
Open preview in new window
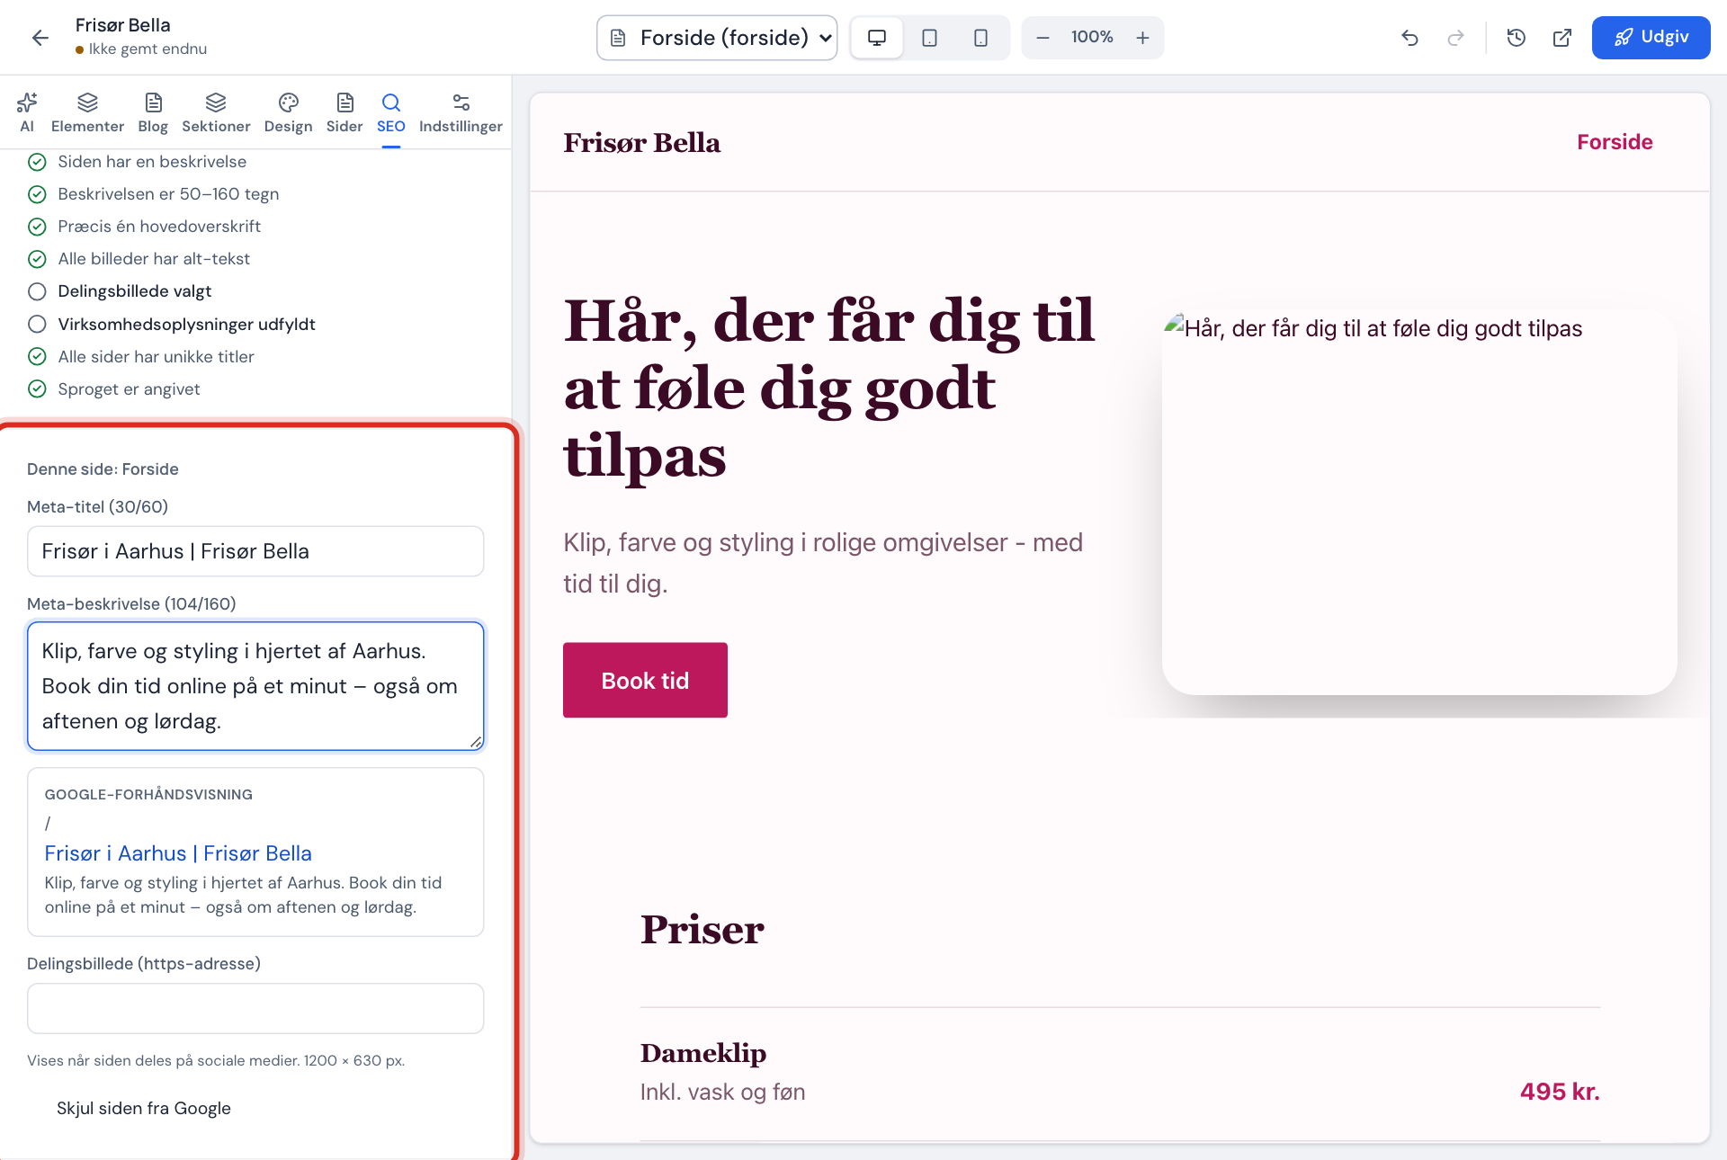click(x=1562, y=38)
